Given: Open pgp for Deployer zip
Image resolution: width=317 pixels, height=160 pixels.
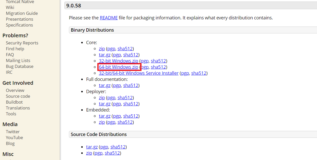Looking at the screenshot, I should tap(111, 98).
